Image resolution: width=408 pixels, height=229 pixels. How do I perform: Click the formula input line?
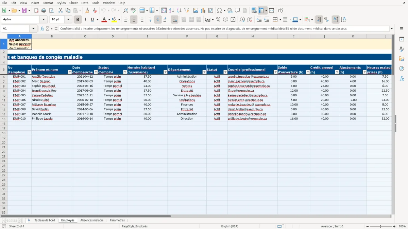224,28
